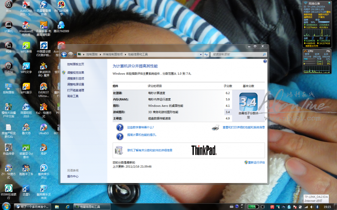Viewport: 337px width, 210px height.
Task: Expand the address bar history dropdown
Action: pos(200,54)
